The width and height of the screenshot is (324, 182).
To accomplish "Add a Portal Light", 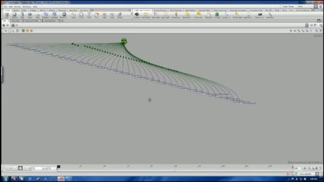I will tap(237, 15).
